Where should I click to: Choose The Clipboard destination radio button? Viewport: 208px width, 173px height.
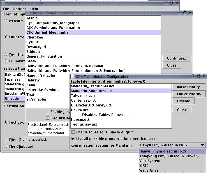click(x=6, y=146)
